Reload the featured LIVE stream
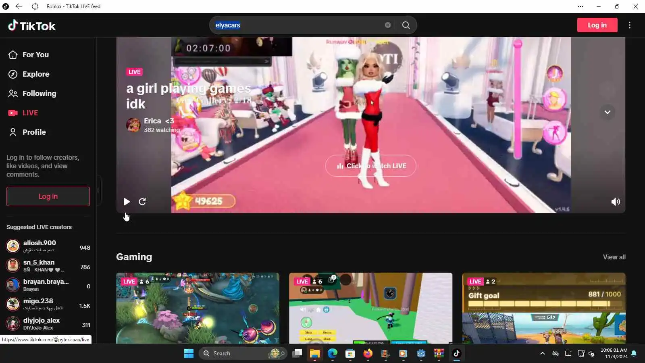 point(142,202)
